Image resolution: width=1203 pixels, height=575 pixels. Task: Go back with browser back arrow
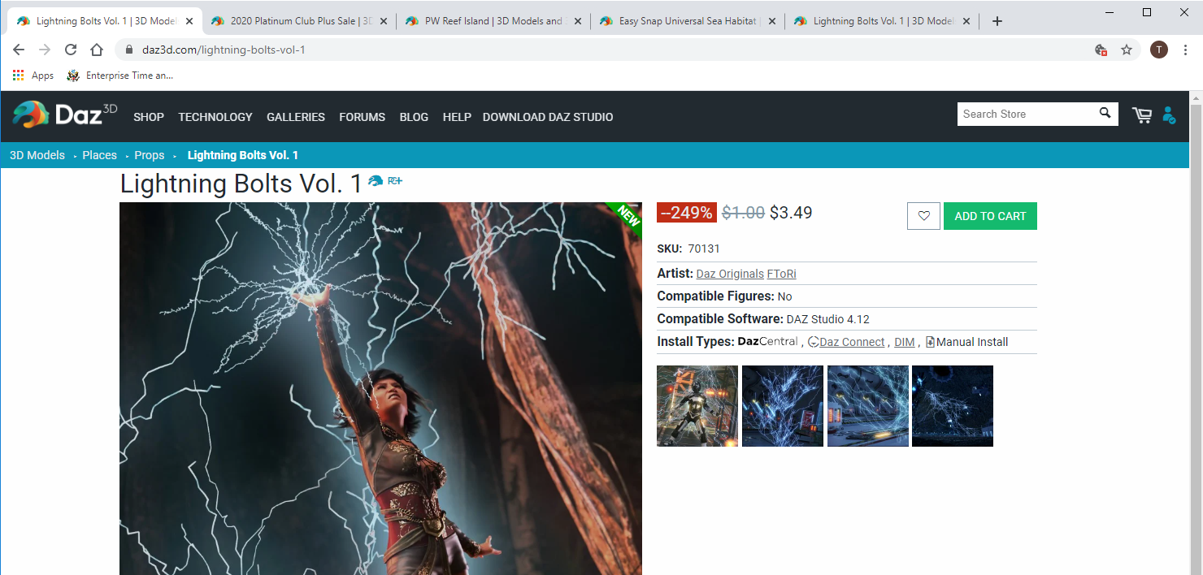[19, 50]
